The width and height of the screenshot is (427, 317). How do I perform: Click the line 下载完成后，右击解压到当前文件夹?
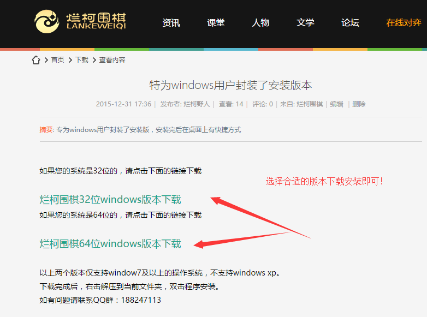click(x=129, y=286)
